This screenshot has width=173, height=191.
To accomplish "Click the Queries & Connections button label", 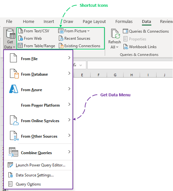I will pos(149,31).
